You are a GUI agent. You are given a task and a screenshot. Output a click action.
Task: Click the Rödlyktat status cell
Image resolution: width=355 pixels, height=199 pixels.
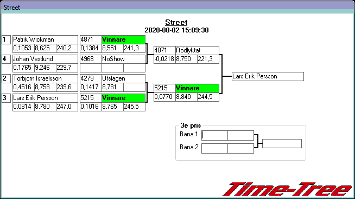point(197,50)
